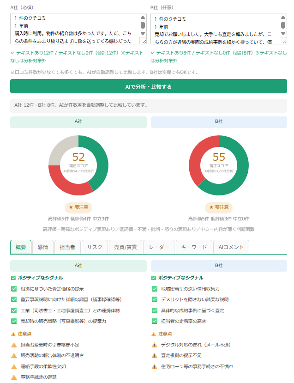
Task: Click the A社（必須）field label
Action: (x=22, y=7)
